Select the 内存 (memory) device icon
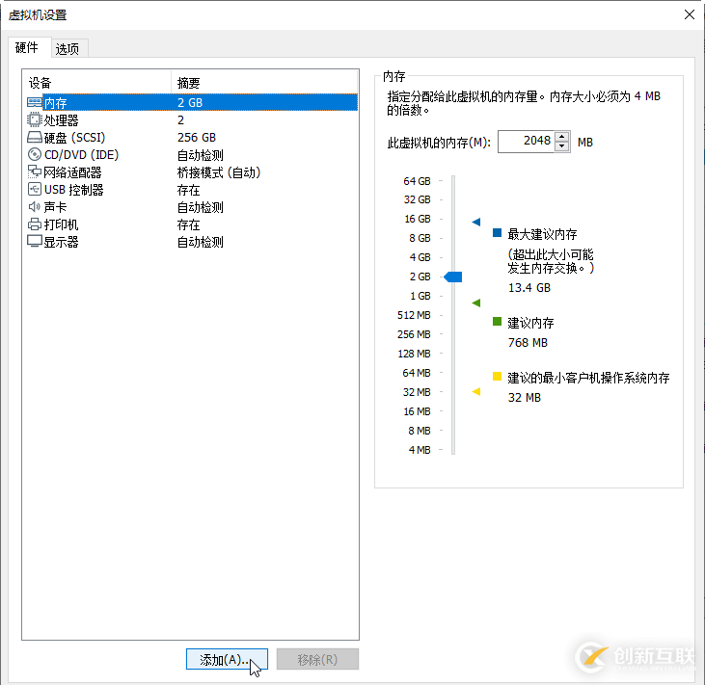Viewport: 705px width, 685px height. [35, 102]
